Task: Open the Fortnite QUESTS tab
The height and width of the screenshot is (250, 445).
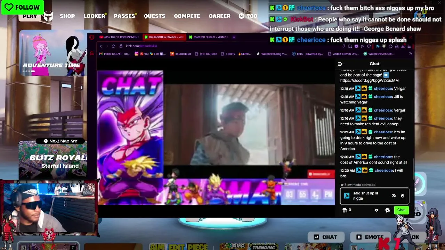Action: click(154, 16)
